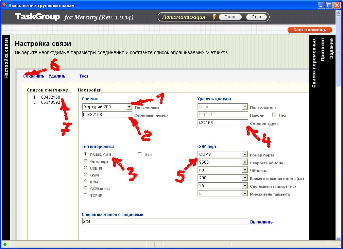Select the GSM radio button
Viewport: 343px width, 249px height.
coord(86,175)
